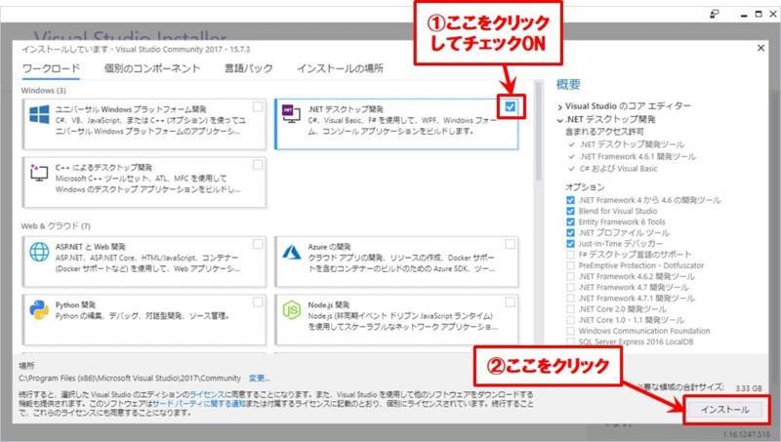
Task: Switch to インストールの場所 tab
Action: coord(340,68)
